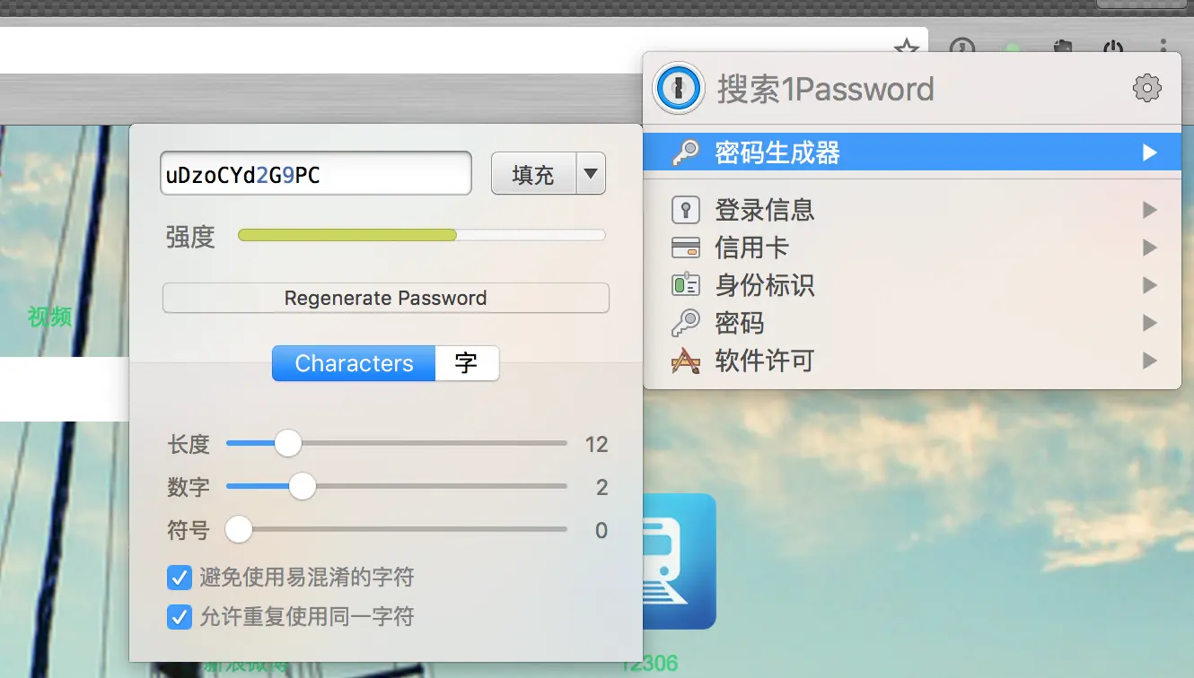This screenshot has height=678, width=1194.
Task: Click the 填充 button
Action: 533,174
